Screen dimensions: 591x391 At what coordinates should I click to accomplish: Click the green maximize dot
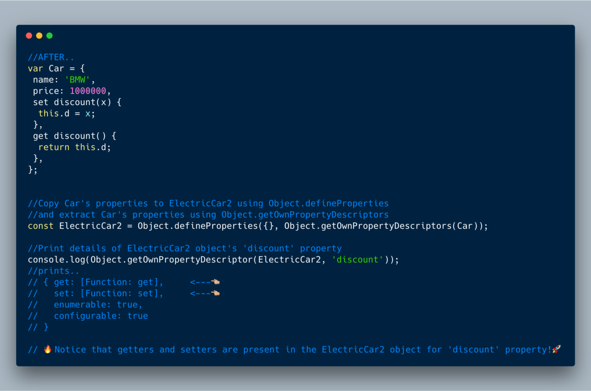click(x=49, y=36)
